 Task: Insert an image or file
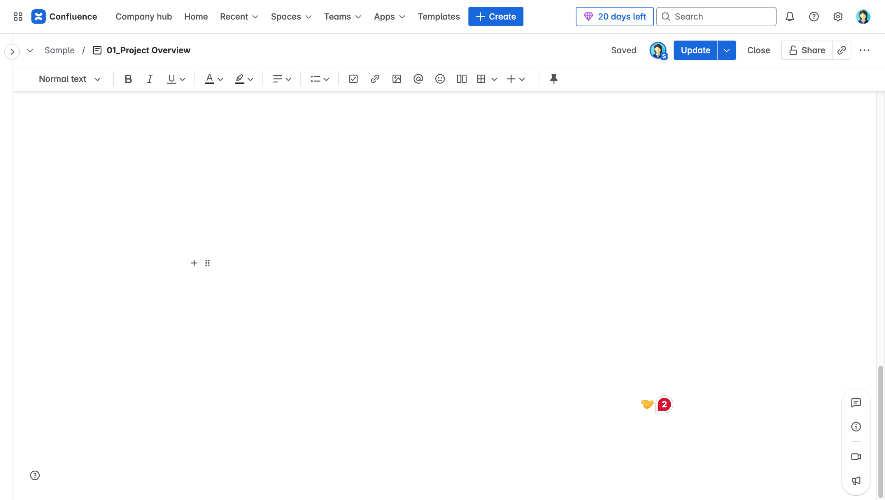(x=397, y=79)
